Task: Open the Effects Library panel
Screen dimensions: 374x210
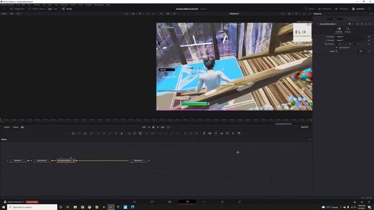Action: (36, 9)
